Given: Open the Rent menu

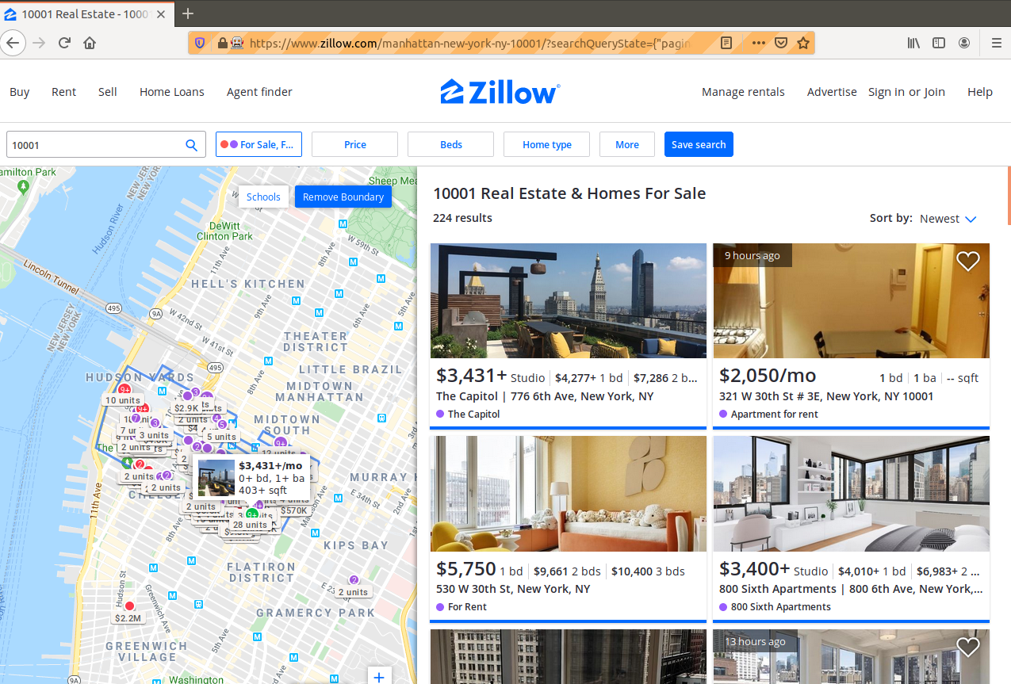Looking at the screenshot, I should [63, 92].
